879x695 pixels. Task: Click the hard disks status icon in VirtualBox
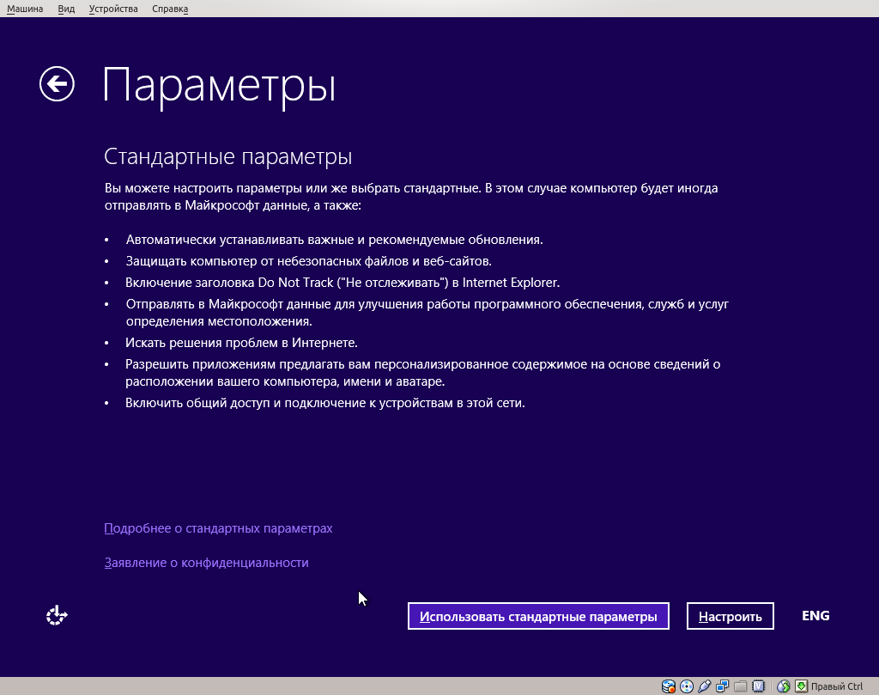point(668,687)
